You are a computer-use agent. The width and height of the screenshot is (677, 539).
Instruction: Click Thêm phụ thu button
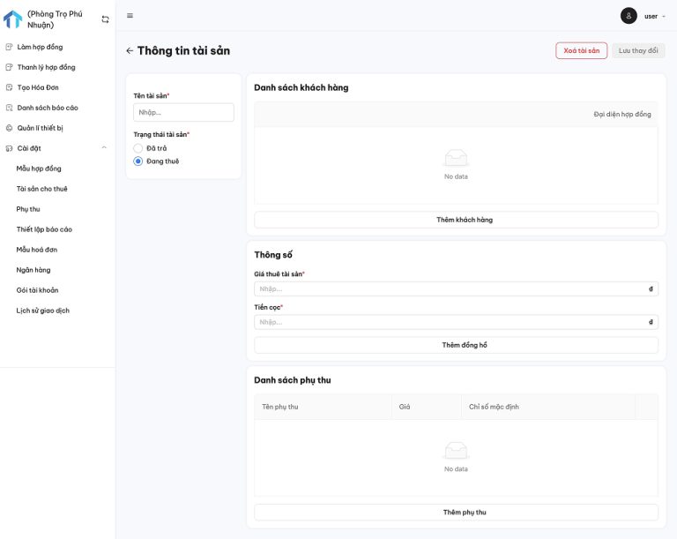pyautogui.click(x=456, y=513)
